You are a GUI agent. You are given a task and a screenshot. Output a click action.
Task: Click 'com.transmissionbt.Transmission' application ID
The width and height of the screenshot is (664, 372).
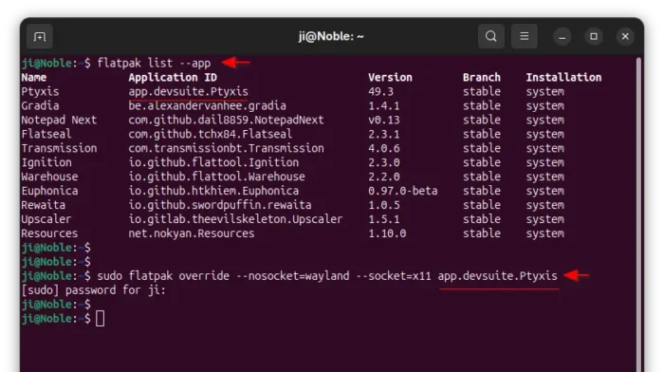pyautogui.click(x=226, y=148)
